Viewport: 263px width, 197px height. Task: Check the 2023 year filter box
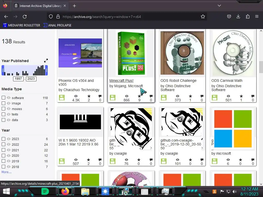(x=3, y=139)
